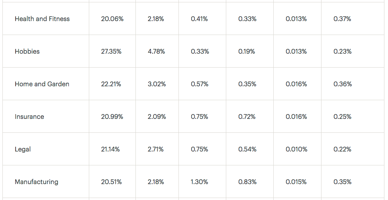Select the 0.72% Insurance cell
Screen dimensions: 388x200
(247, 117)
